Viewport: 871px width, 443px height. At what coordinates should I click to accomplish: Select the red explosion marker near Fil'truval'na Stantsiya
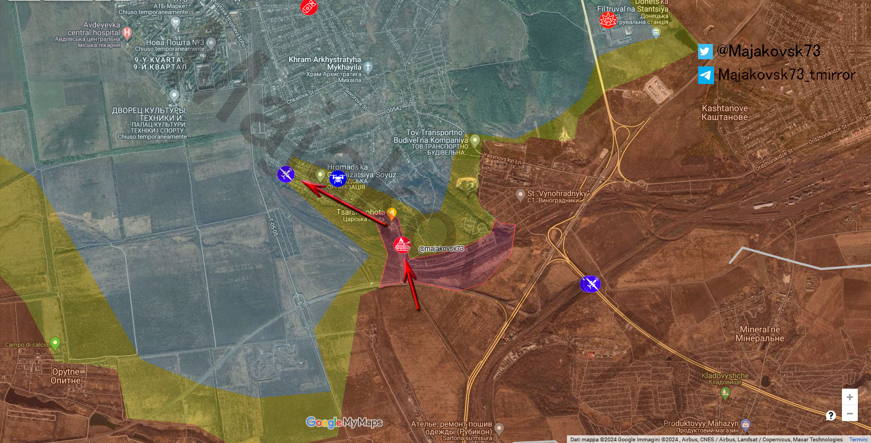point(608,20)
